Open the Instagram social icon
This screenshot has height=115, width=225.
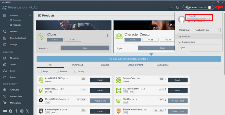tap(22, 111)
